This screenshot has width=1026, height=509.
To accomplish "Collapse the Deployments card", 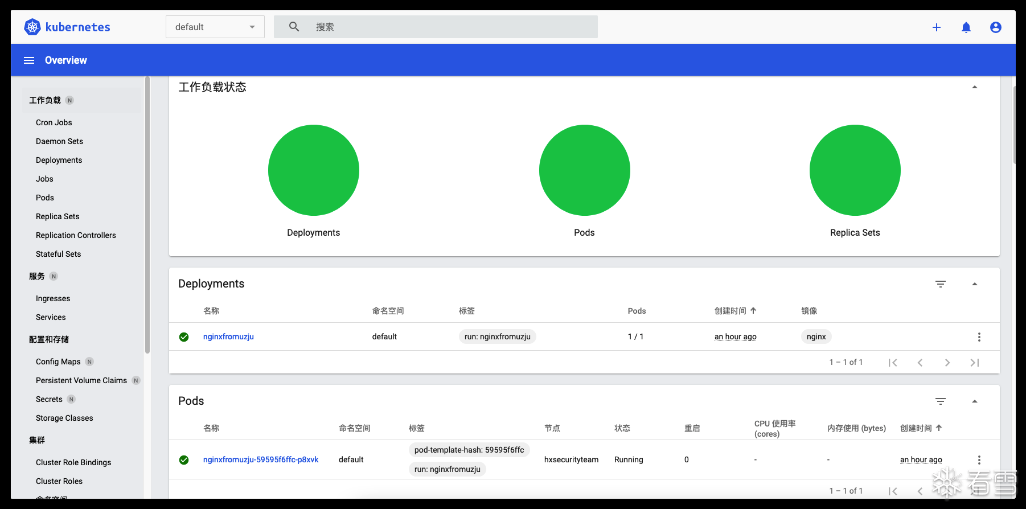I will click(975, 284).
